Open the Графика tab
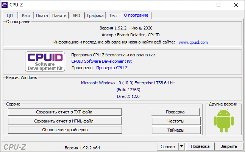The width and height of the screenshot is (245, 152). (95, 16)
